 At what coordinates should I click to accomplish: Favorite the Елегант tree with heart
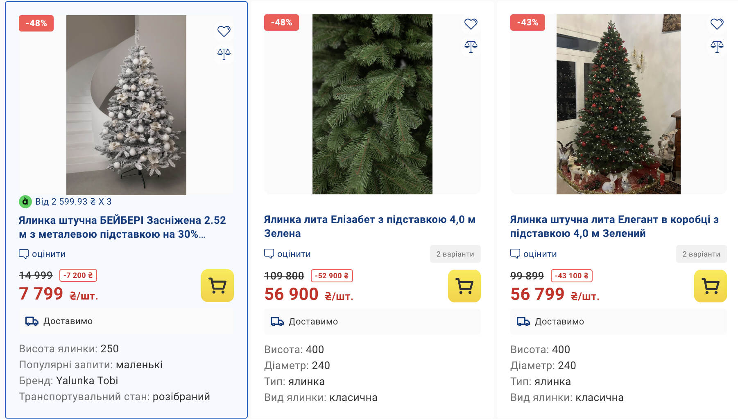point(717,24)
